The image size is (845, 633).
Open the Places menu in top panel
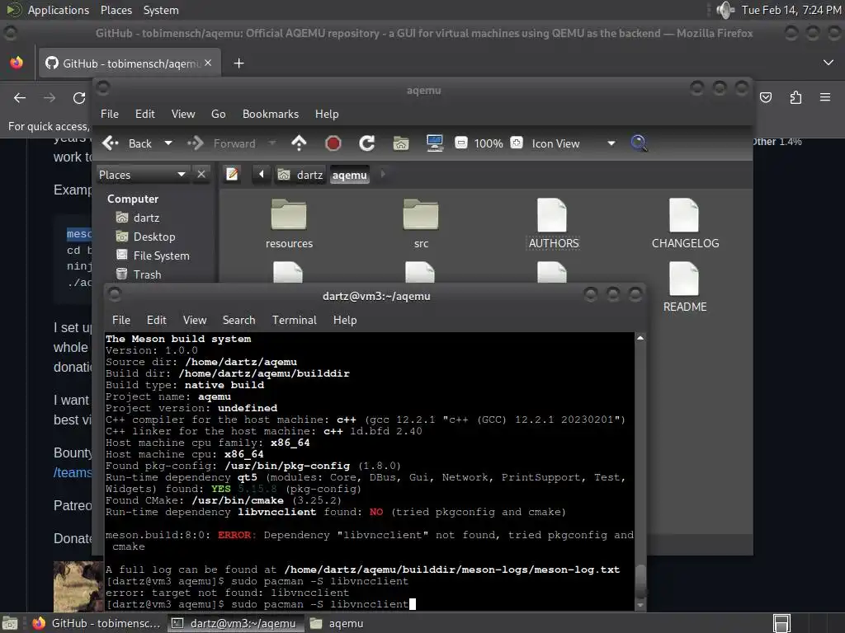tap(116, 10)
